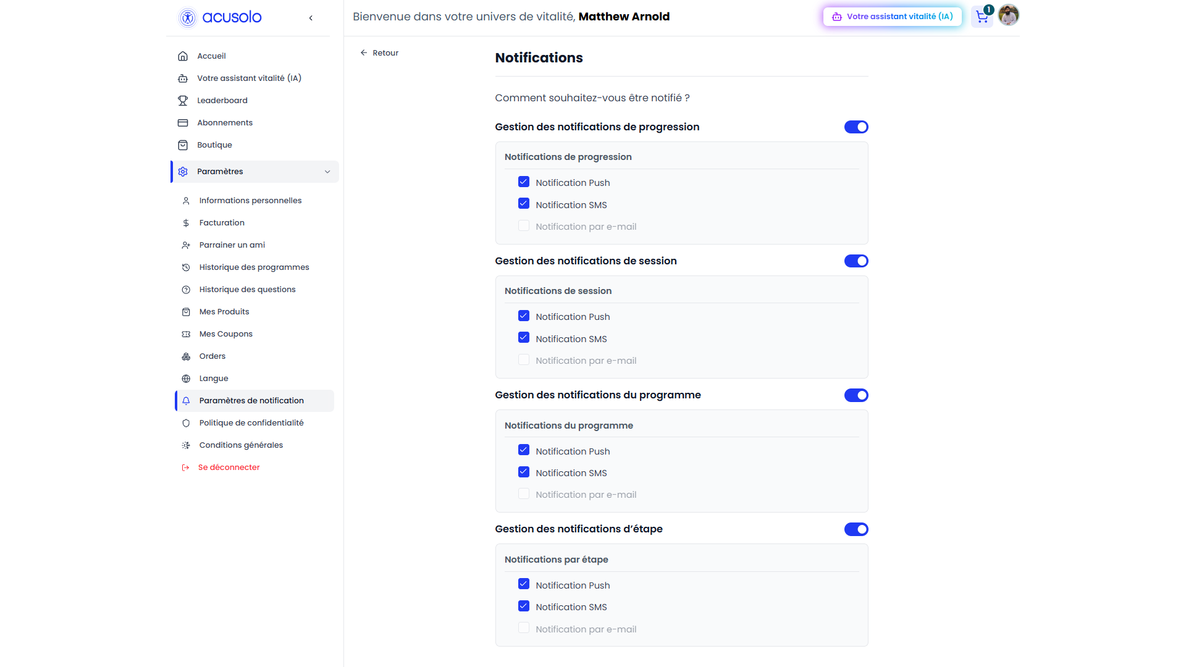1186x667 pixels.
Task: Click the Facturation dollar icon
Action: 186,223
